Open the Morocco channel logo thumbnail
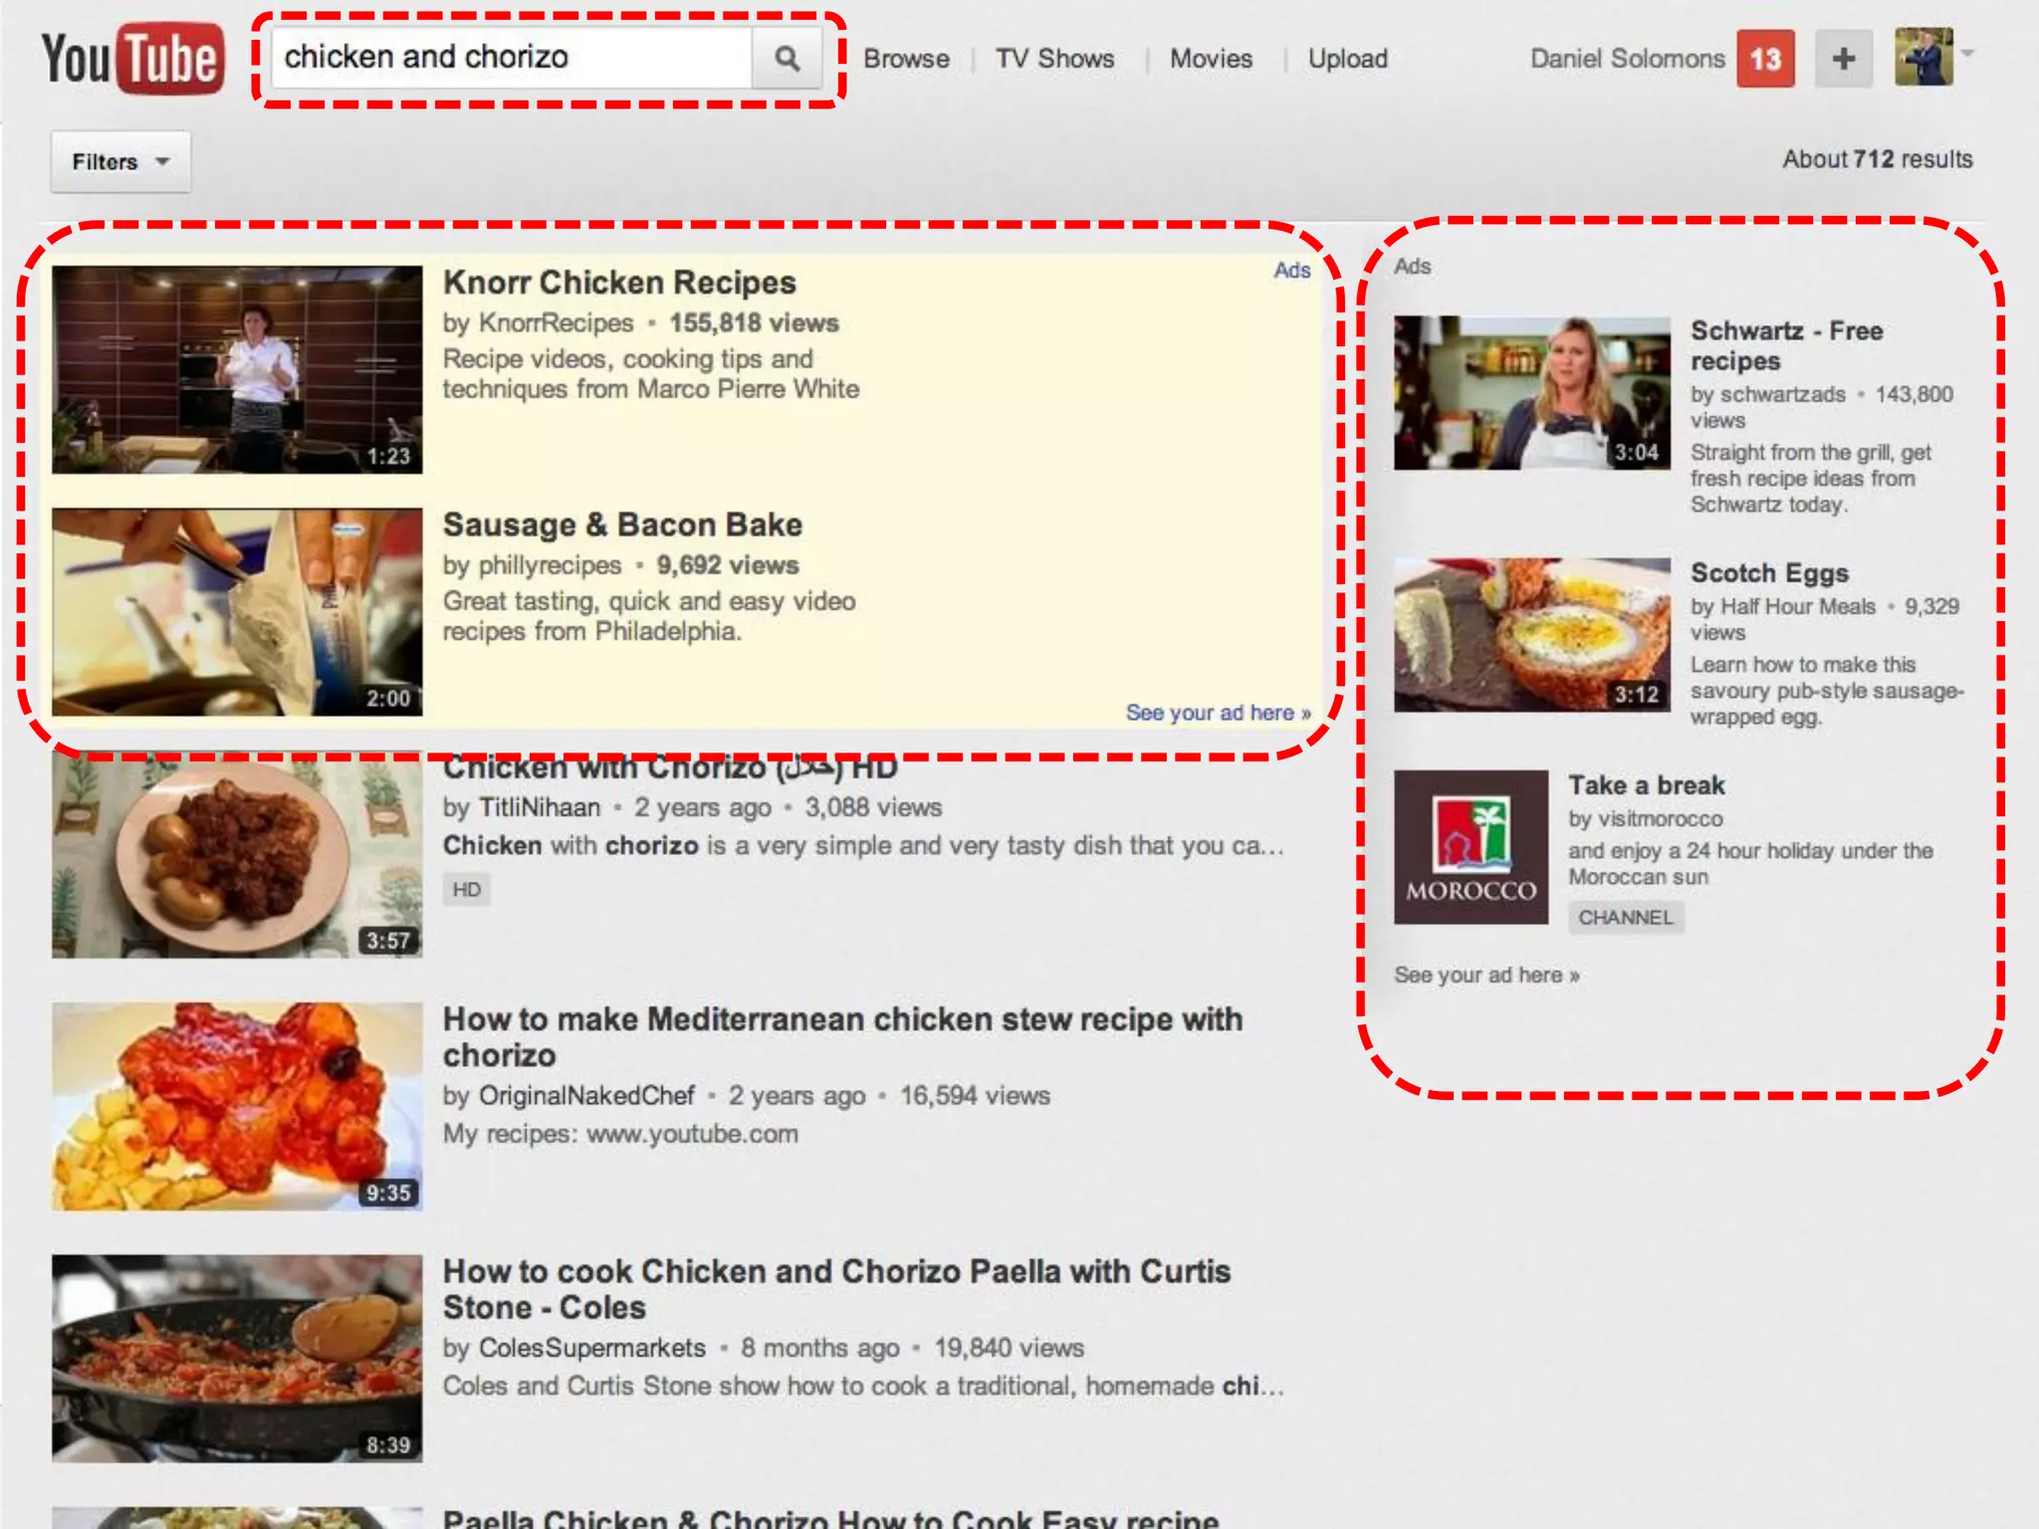 point(1471,847)
